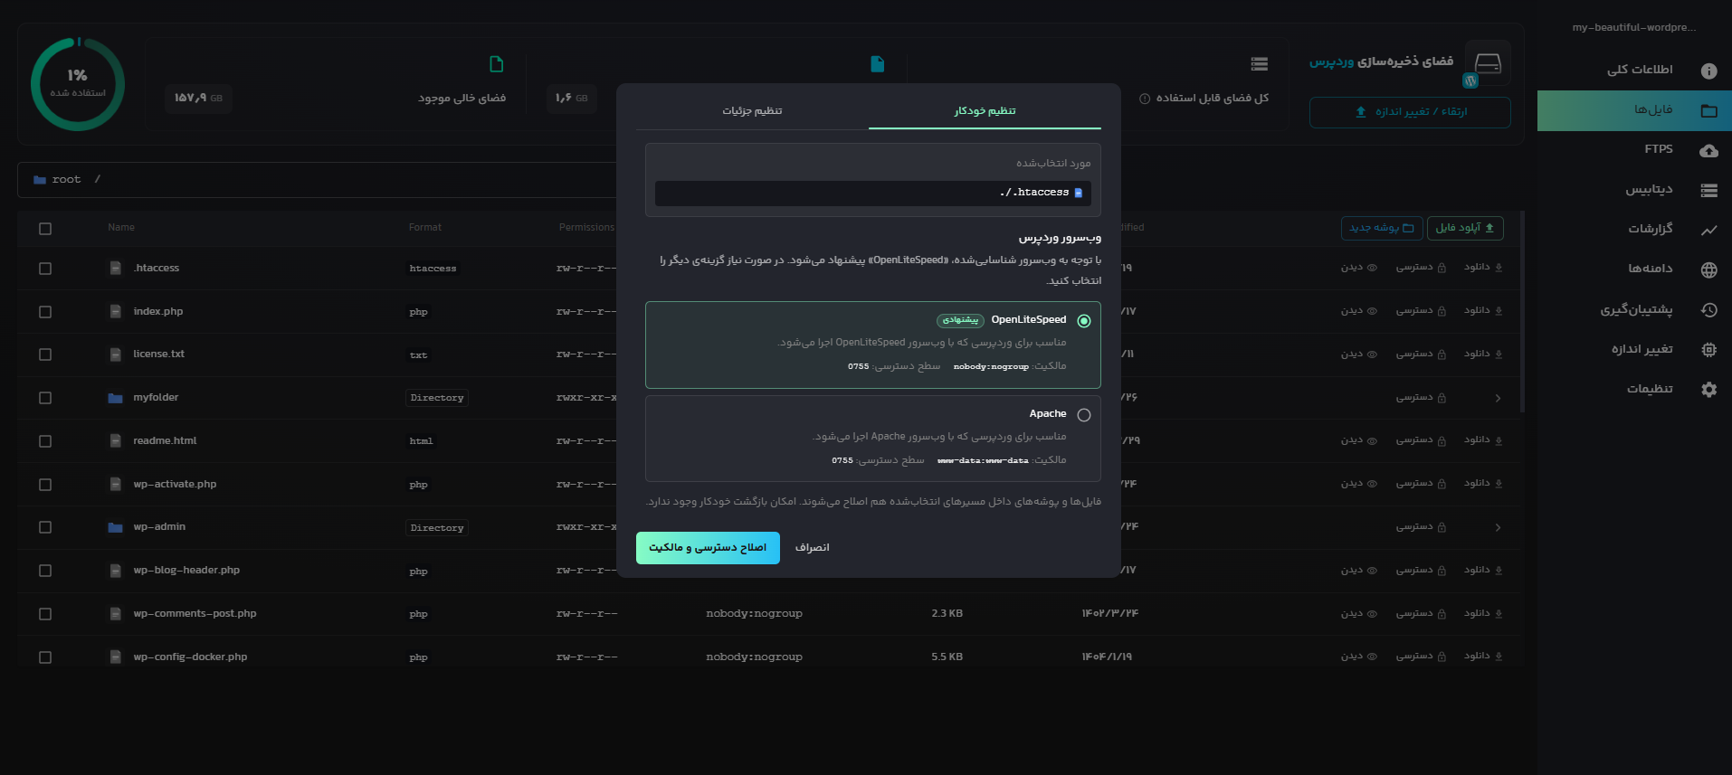
Task: Click ارتقاء / تغییر اندازه button
Action: point(1410,112)
